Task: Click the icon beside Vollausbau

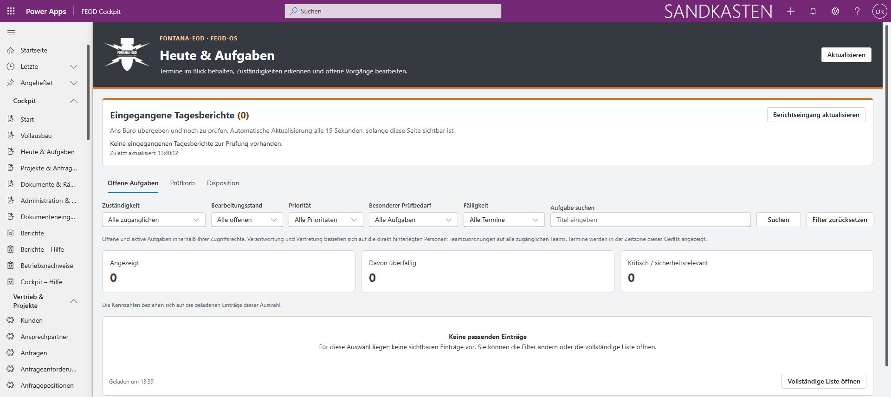Action: tap(11, 136)
